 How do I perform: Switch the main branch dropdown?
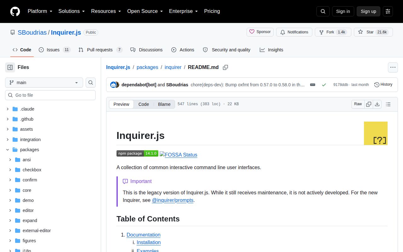(x=44, y=83)
